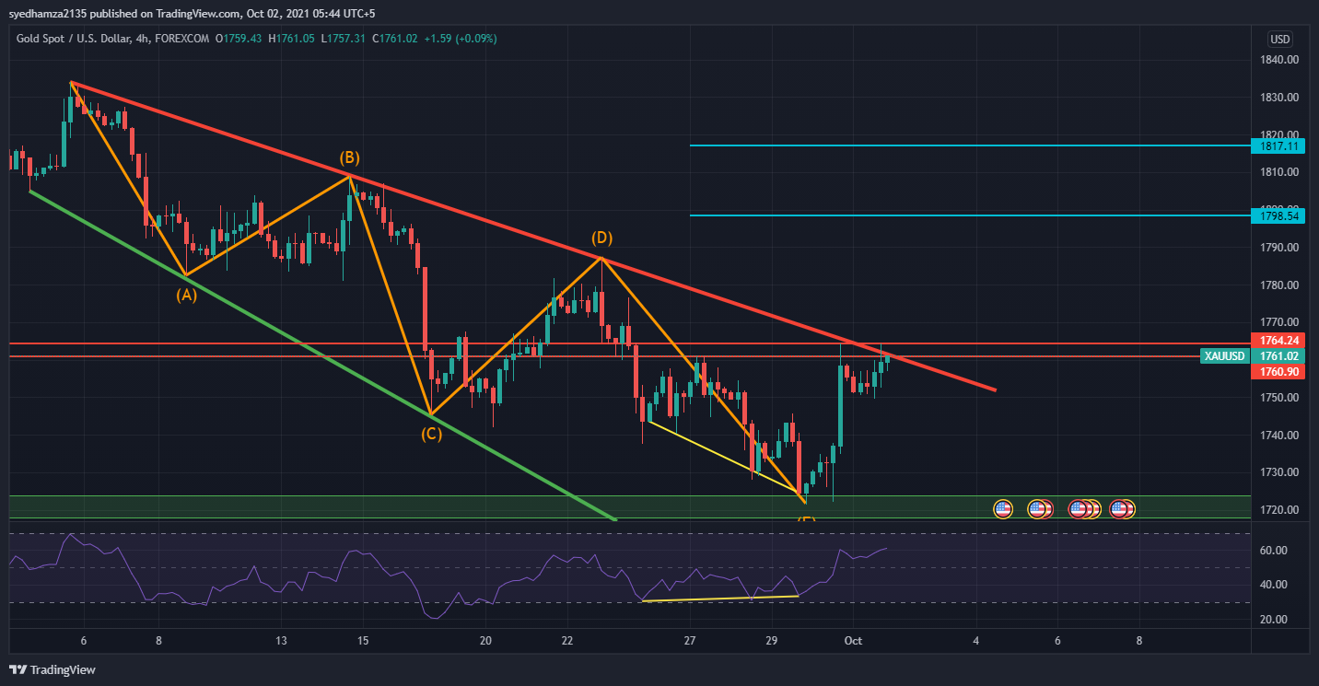Click the 1840.00 price axis label
Viewport: 1319px width, 686px height.
[1281, 60]
